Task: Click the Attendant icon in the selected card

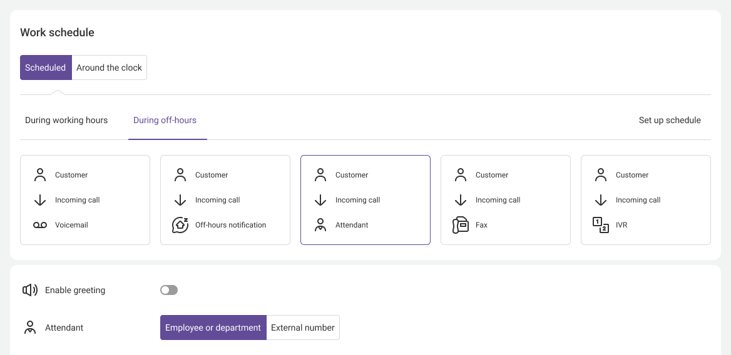Action: pos(320,225)
